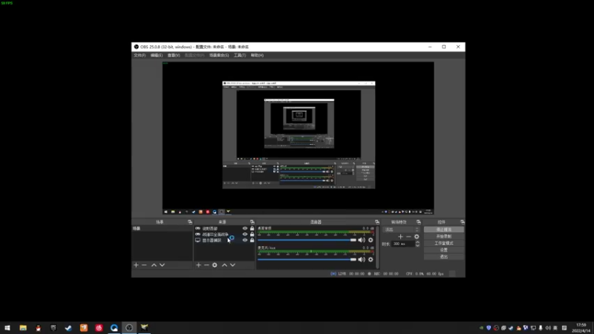594x334 pixels.
Task: Open File Explorer from the taskbar
Action: (23, 328)
